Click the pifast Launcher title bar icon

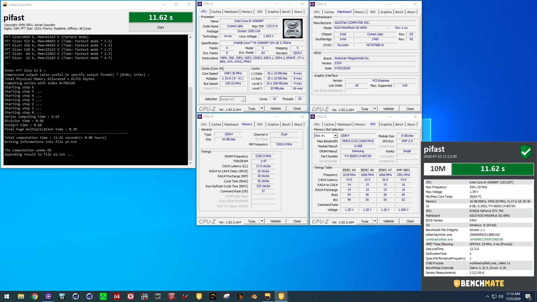coord(5,4)
